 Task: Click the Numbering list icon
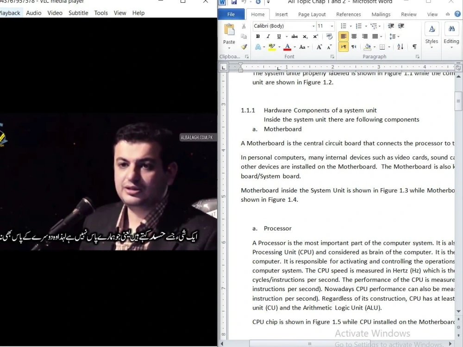358,26
